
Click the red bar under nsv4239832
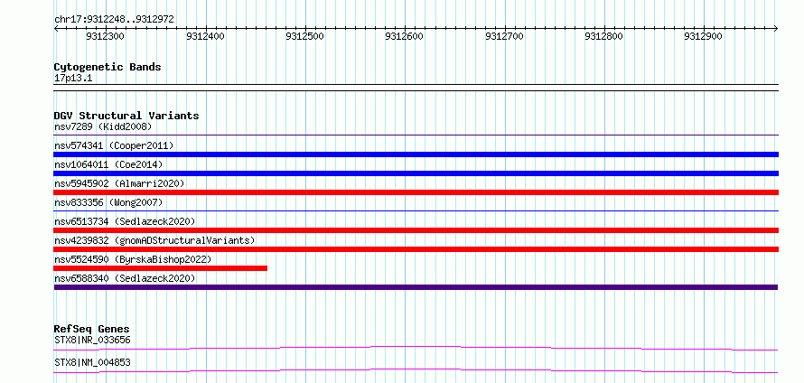point(416,249)
